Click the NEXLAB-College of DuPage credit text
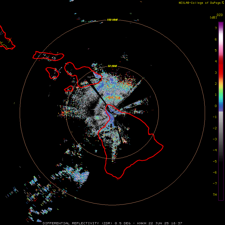 [x=201, y=3]
